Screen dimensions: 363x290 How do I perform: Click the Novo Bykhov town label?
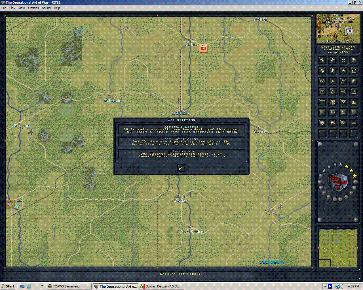(192, 232)
